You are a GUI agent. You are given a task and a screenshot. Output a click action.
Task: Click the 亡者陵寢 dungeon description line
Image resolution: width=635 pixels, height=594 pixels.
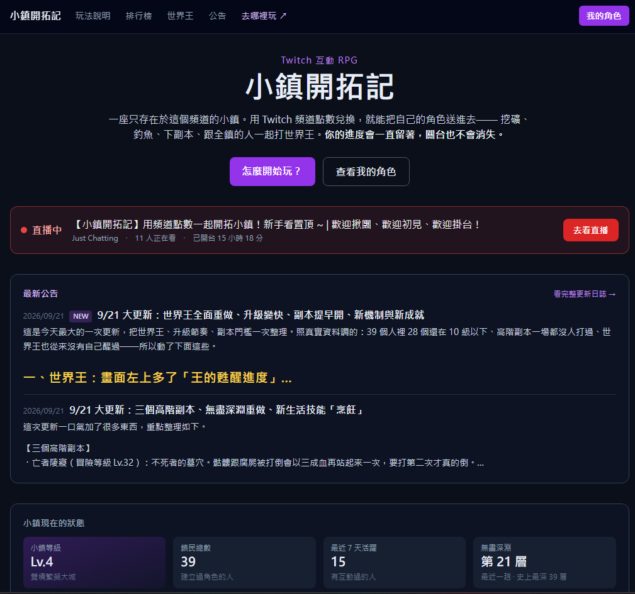point(254,463)
